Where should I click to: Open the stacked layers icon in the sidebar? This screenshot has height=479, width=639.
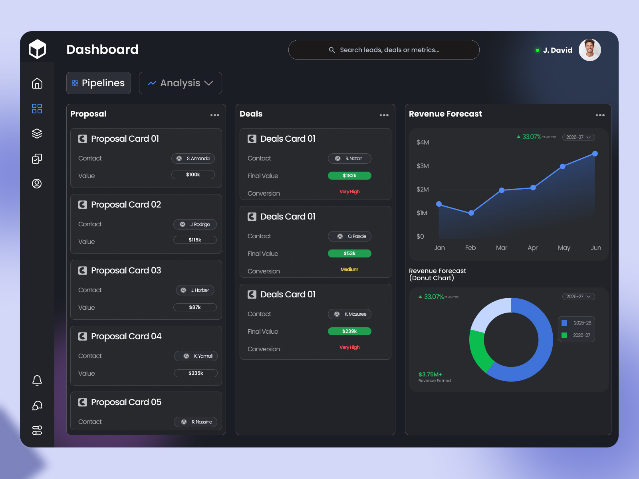[37, 134]
